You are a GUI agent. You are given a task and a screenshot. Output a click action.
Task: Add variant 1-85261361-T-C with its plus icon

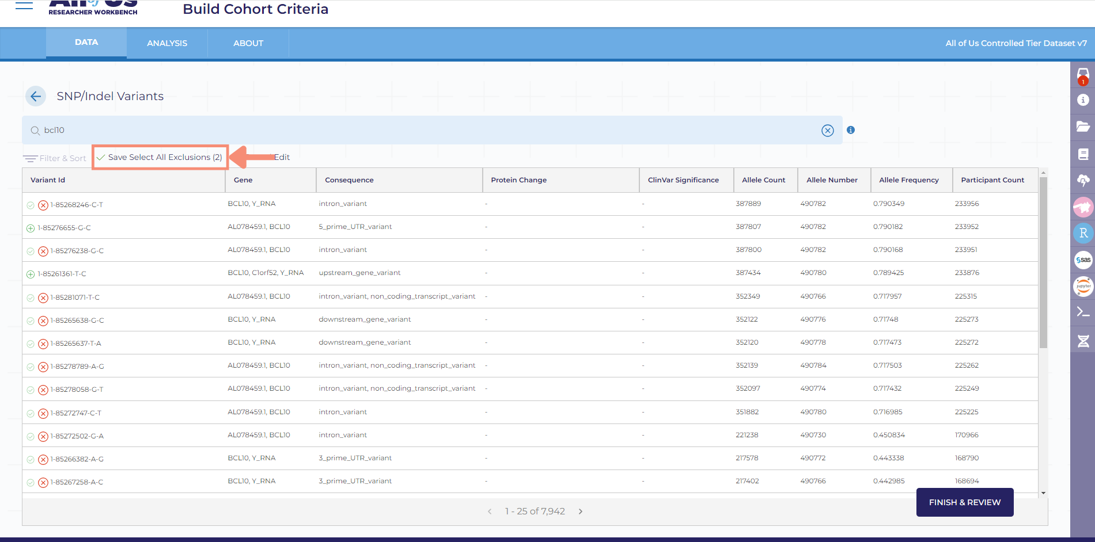pos(31,274)
